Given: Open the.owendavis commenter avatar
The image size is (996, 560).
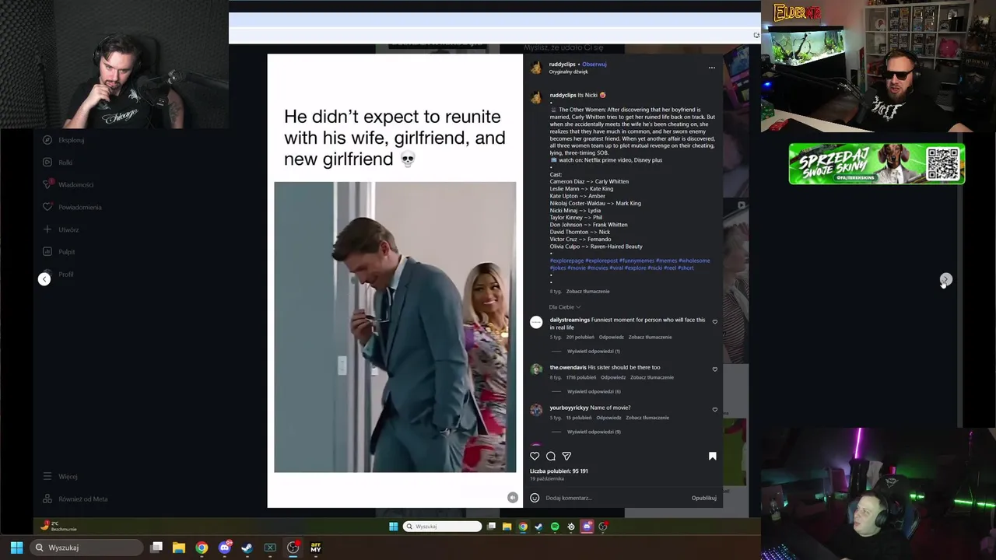Looking at the screenshot, I should point(536,369).
